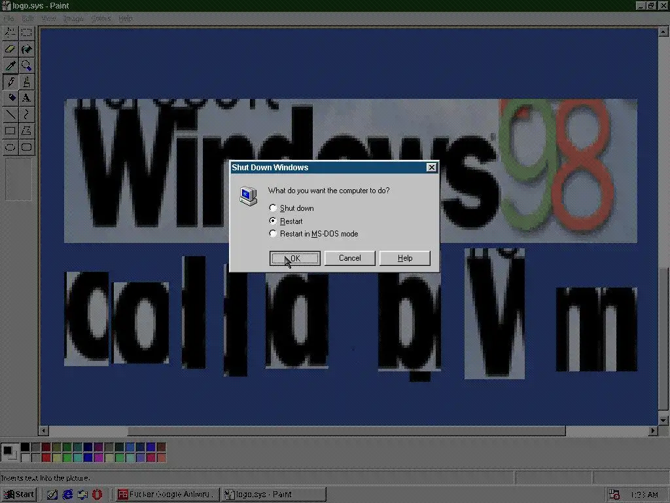Screen dimensions: 670x503
Task: Click the taskbar clock
Action: tap(644, 495)
